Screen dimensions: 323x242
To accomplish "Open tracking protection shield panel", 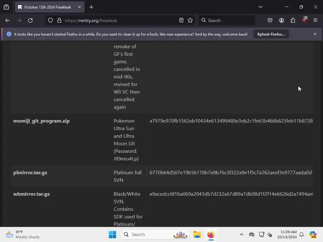I will click(x=50, y=20).
